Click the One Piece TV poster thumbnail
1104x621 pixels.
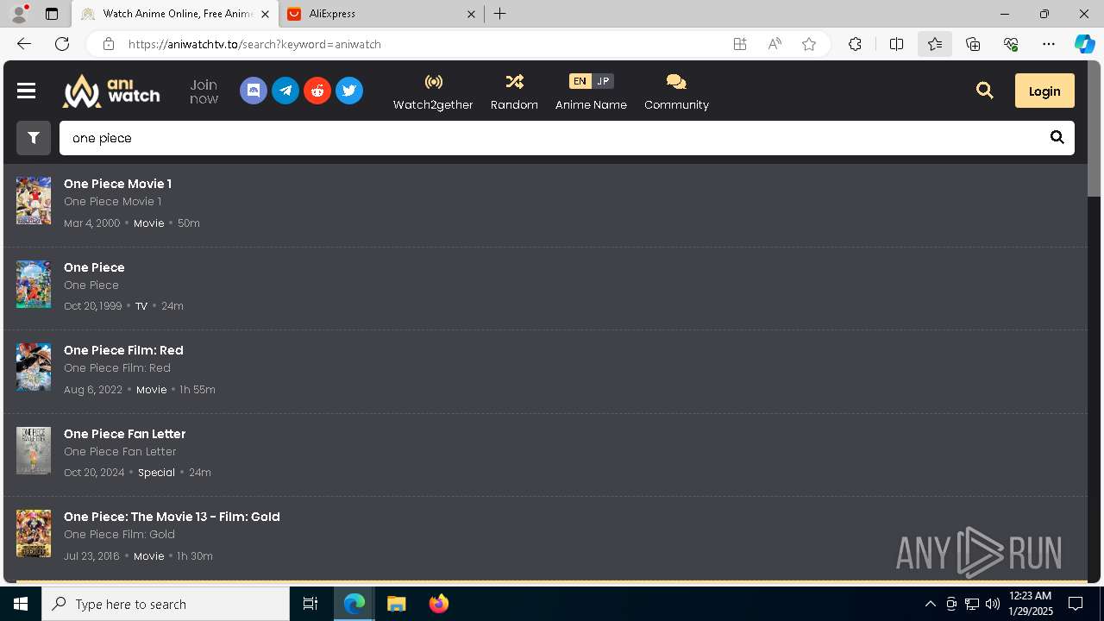(34, 285)
